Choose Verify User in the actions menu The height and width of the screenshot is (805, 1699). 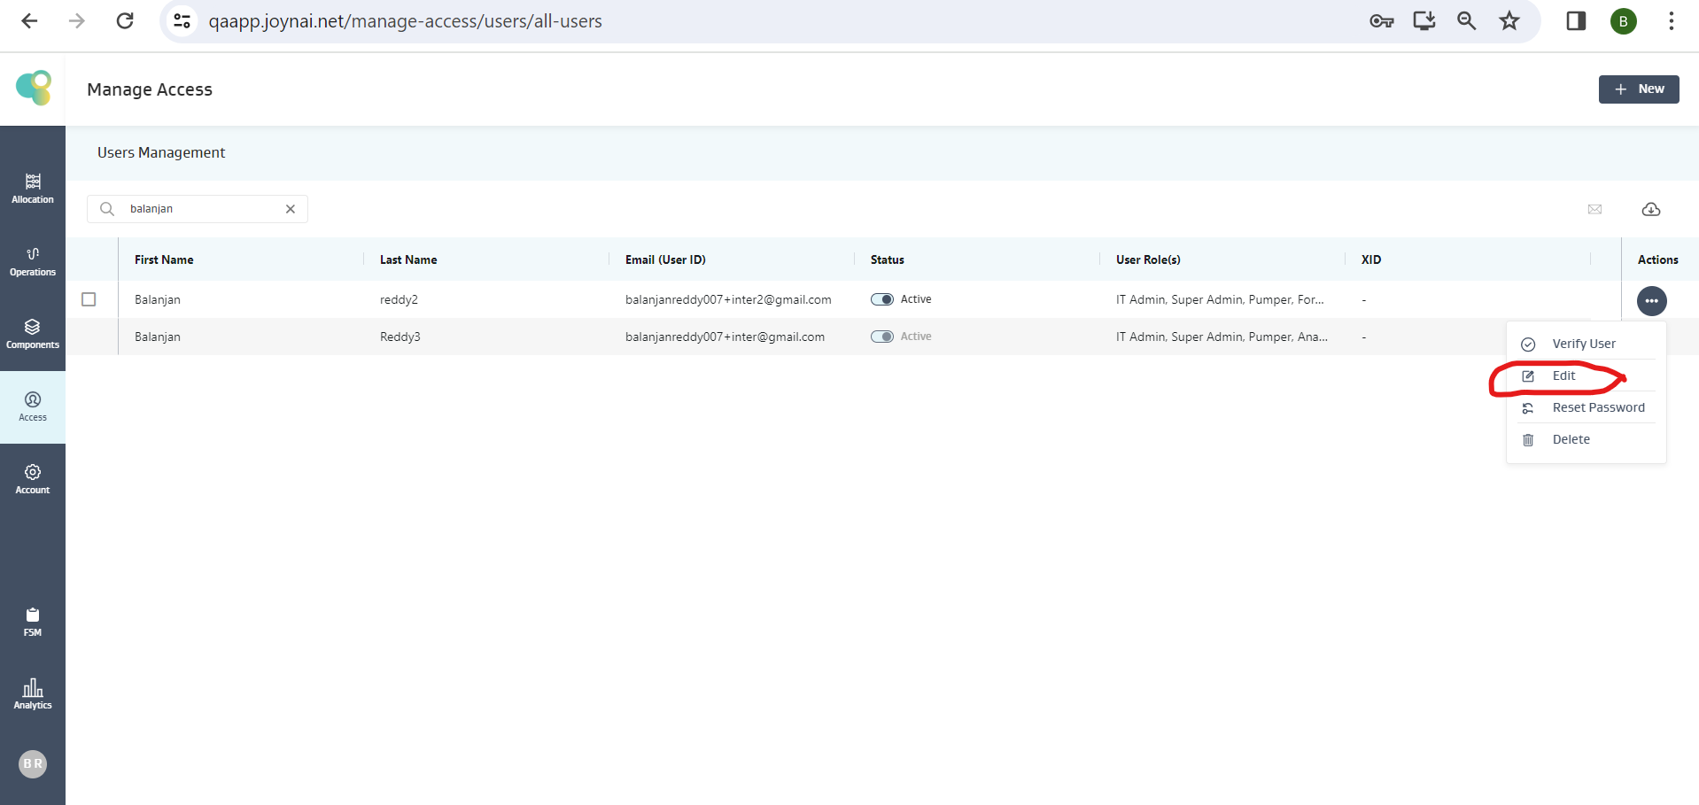point(1583,344)
